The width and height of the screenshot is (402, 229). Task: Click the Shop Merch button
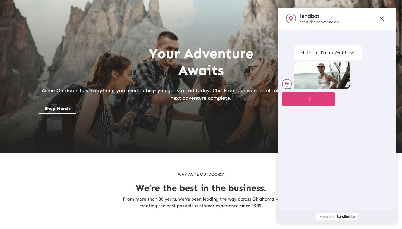(57, 109)
